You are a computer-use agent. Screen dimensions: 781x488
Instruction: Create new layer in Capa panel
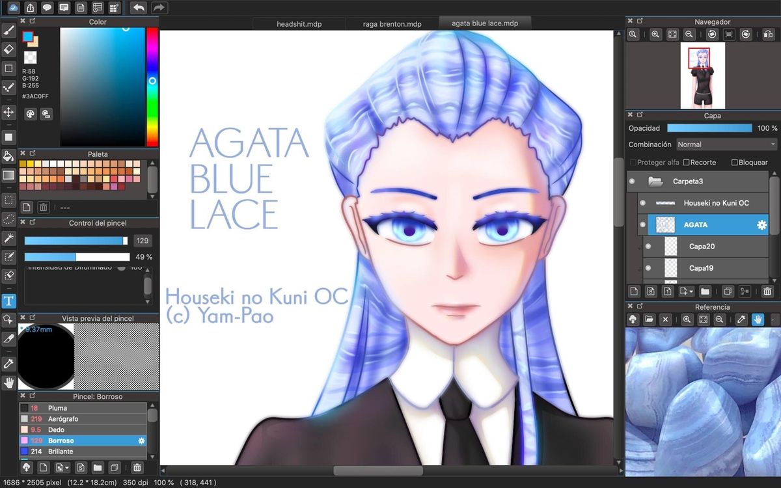634,291
